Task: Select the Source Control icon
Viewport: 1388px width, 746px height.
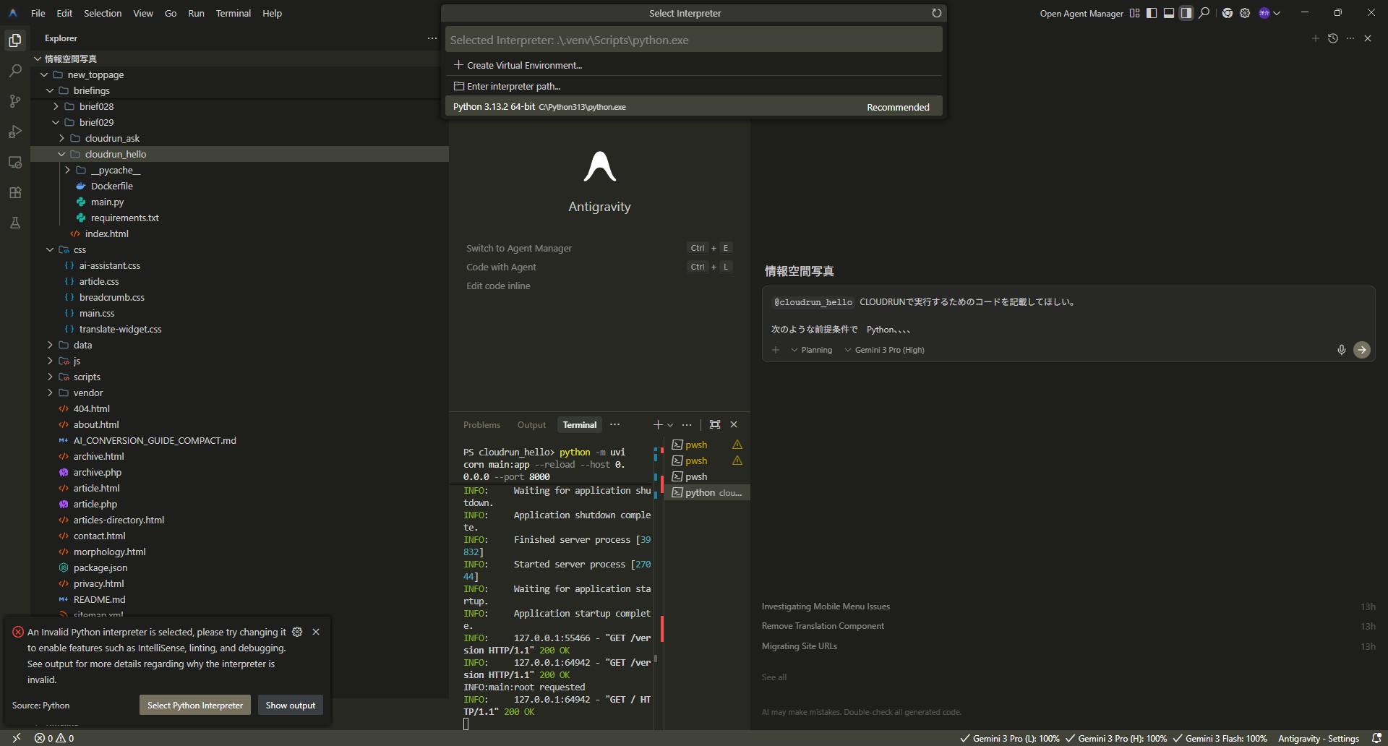Action: 15,101
